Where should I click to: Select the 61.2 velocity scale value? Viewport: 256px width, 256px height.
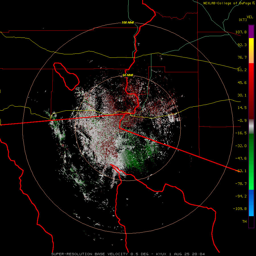pos(242,70)
